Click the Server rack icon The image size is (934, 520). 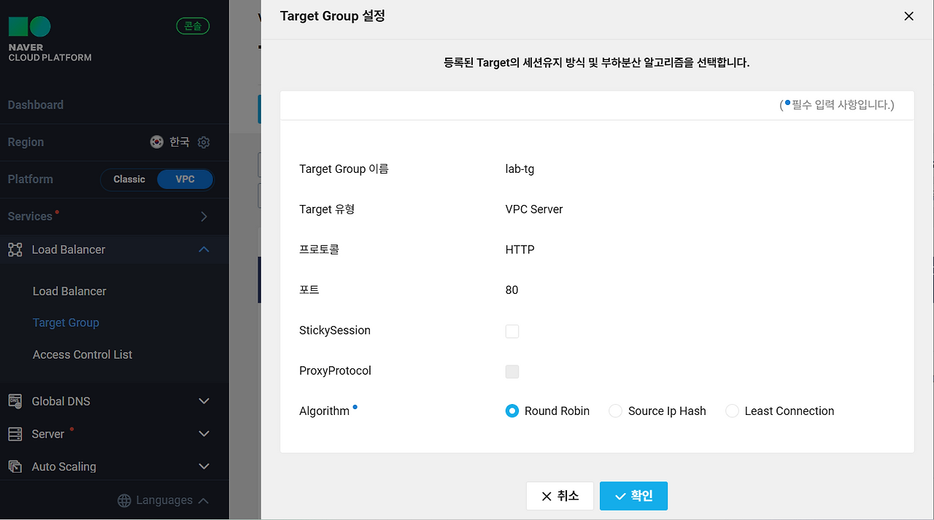click(15, 434)
